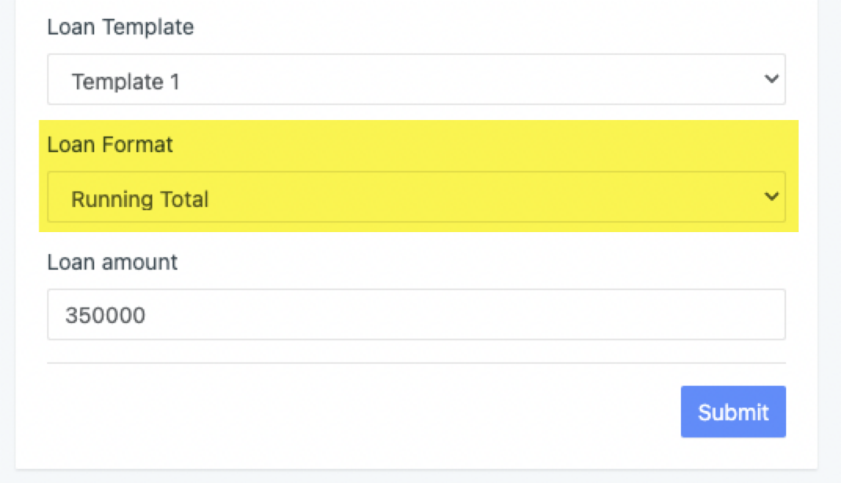Click the word Submit on the button
The image size is (841, 483).
click(x=733, y=412)
